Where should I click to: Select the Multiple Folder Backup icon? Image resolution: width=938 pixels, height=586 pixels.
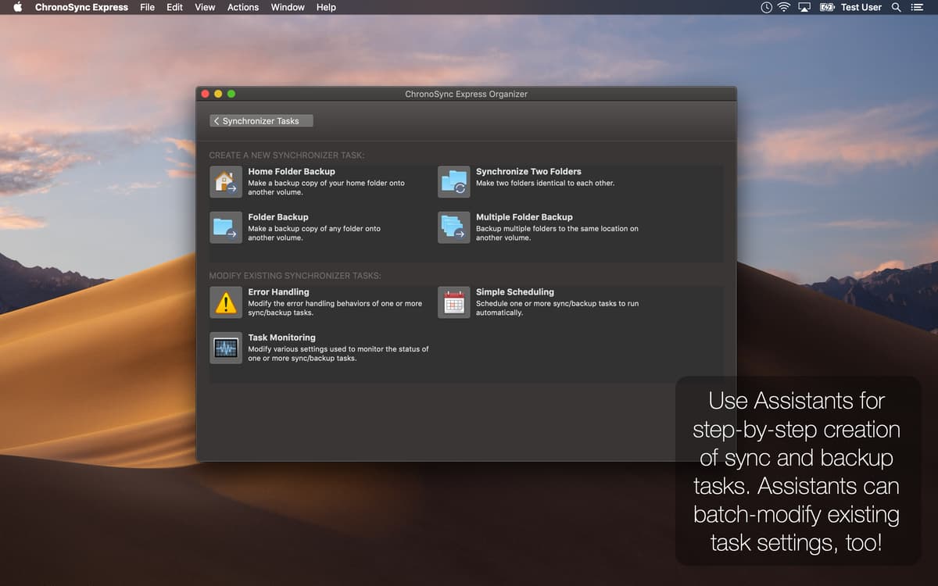453,226
